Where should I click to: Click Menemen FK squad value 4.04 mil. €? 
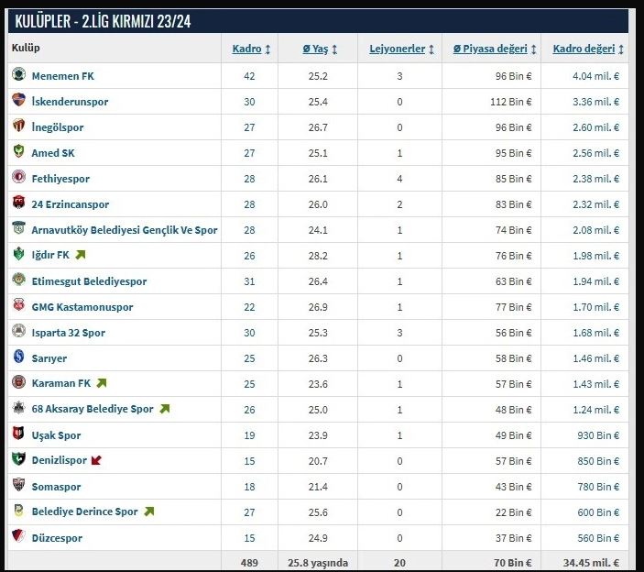coord(596,76)
